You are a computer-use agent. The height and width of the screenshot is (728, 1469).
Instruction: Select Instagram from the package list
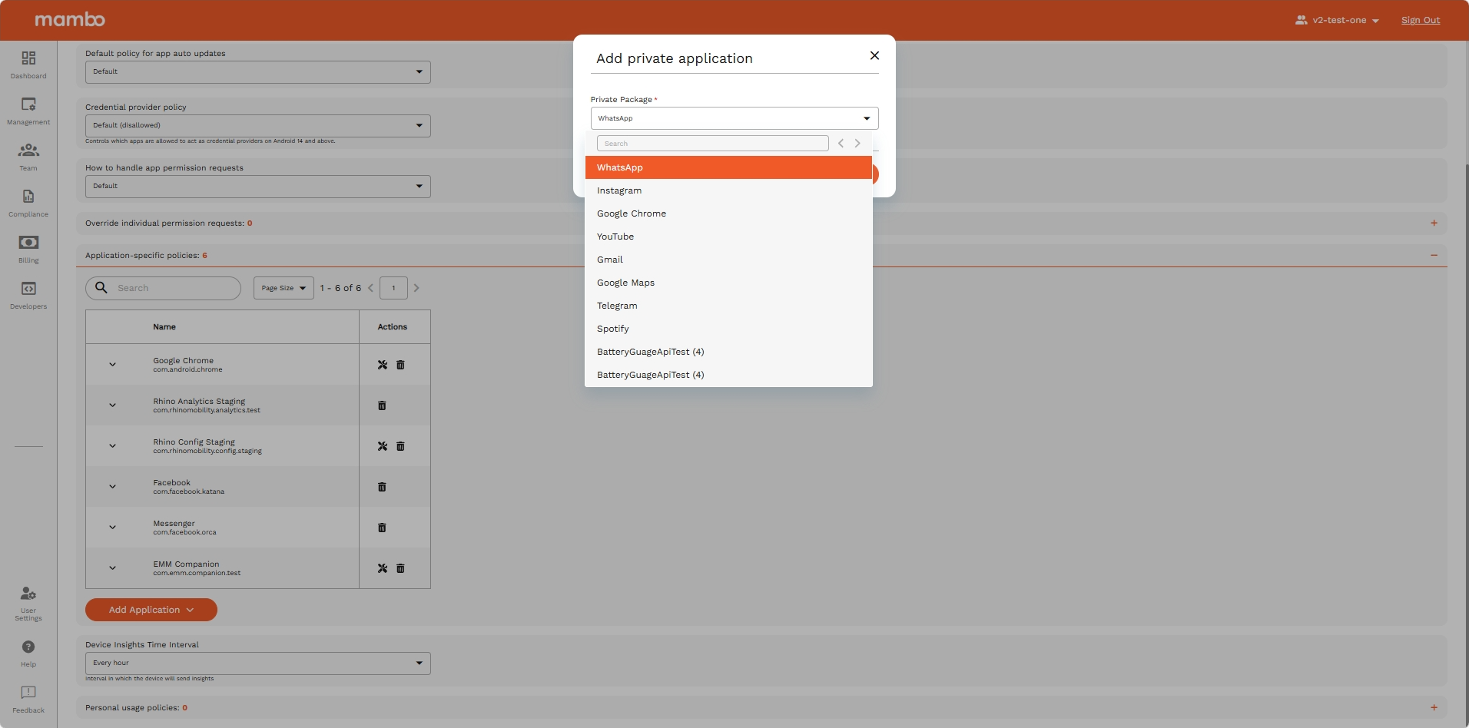[x=728, y=190]
